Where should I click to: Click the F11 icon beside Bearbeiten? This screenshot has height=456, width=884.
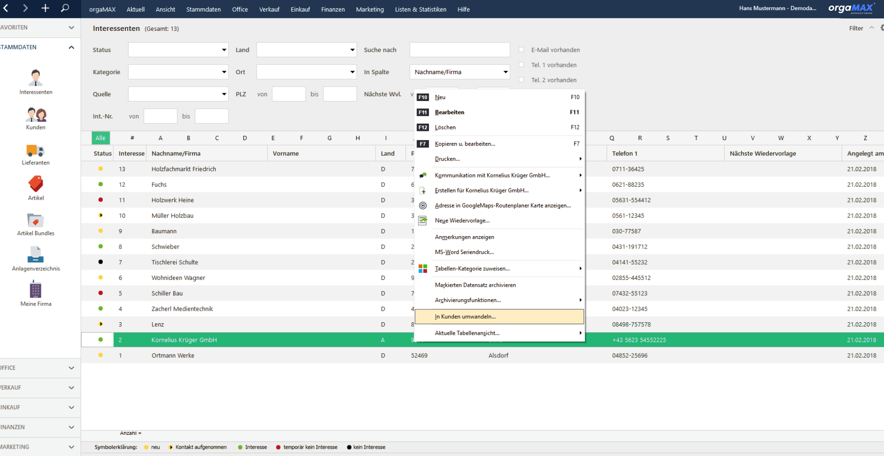[x=423, y=113]
